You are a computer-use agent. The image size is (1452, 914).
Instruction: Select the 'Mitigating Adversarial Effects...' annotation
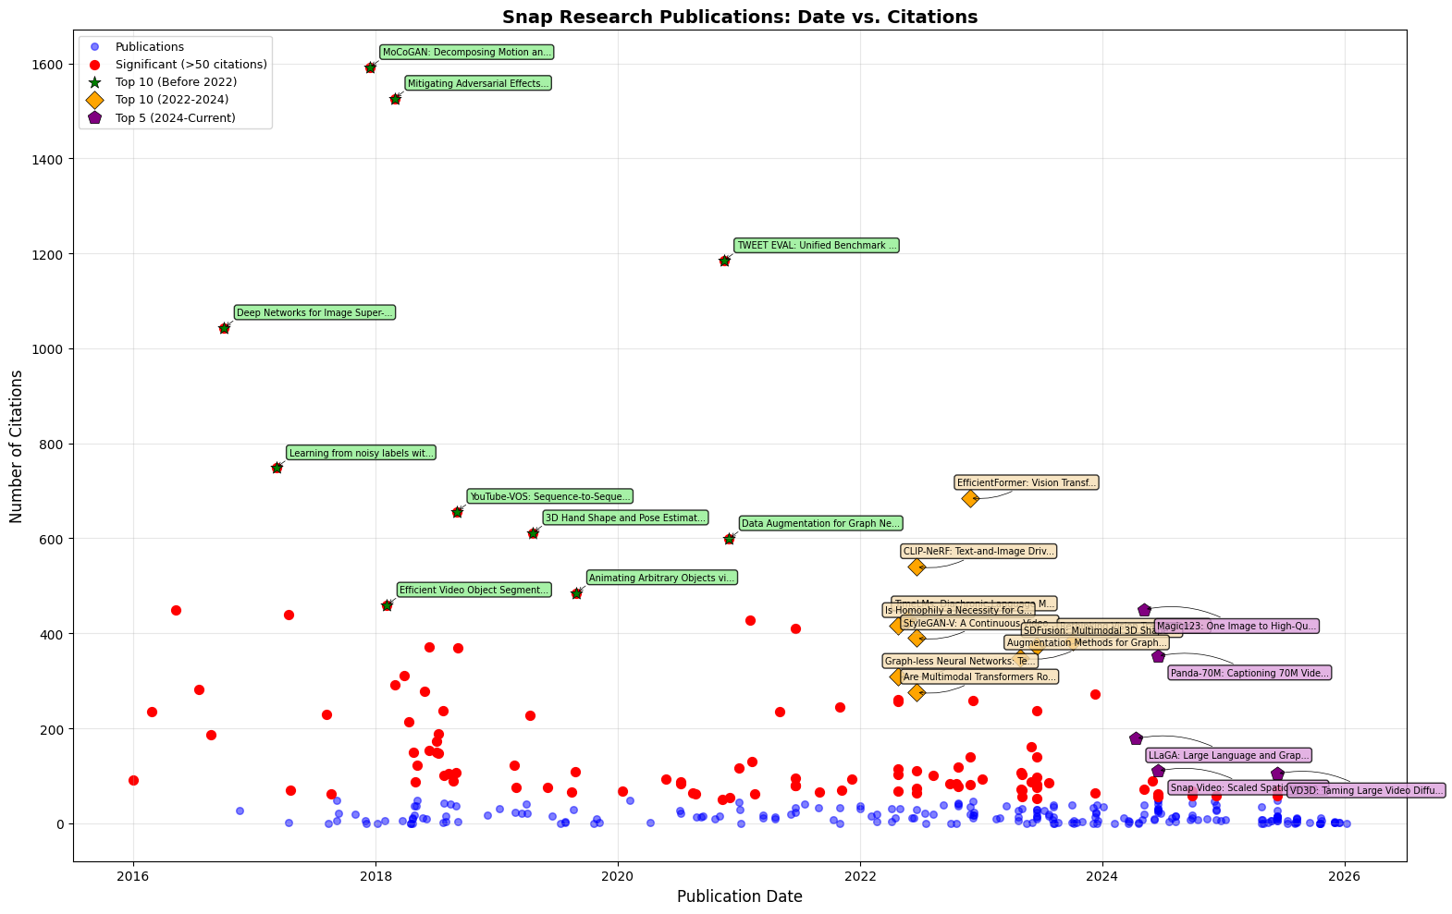click(477, 83)
